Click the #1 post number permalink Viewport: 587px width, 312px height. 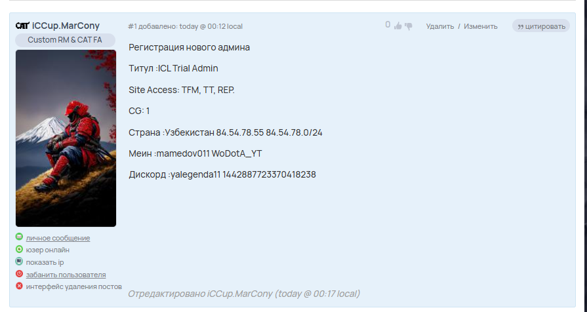(132, 26)
